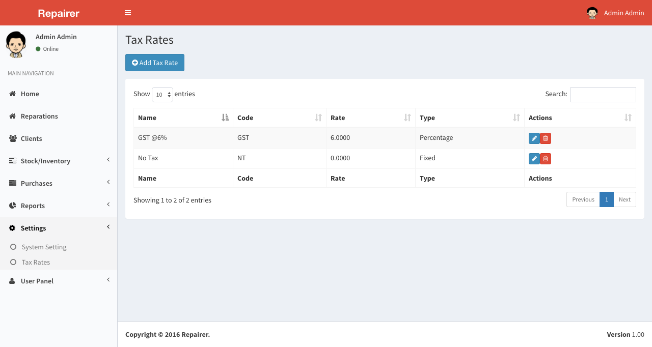
Task: Click the Add Tax Rate button
Action: 155,63
